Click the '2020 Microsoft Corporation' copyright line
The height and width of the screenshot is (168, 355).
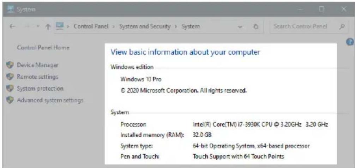(183, 91)
